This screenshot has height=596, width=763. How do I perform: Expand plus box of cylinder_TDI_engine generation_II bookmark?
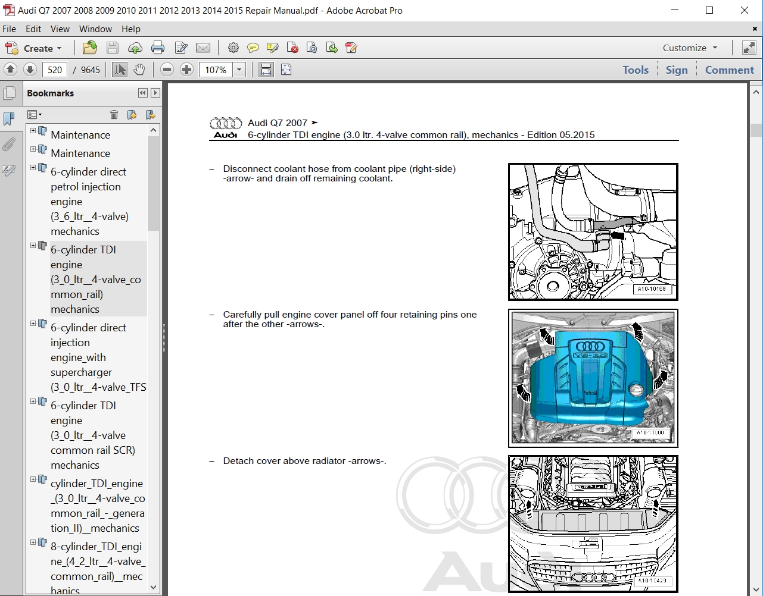pyautogui.click(x=33, y=479)
